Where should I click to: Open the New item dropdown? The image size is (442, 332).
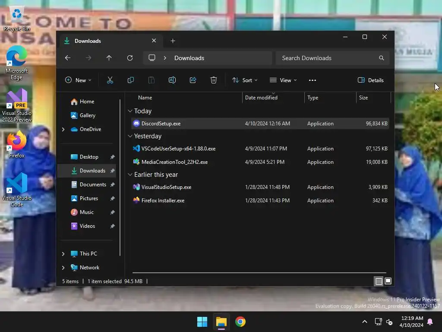click(x=78, y=80)
